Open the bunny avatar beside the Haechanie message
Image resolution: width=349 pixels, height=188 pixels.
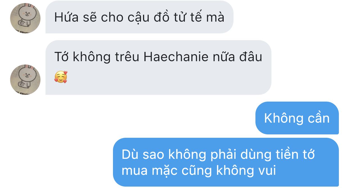coord(25,80)
